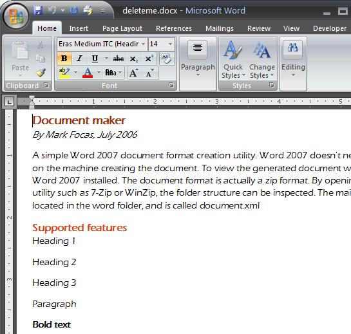Apply yellow text highlight color
The width and height of the screenshot is (351, 334).
click(x=64, y=73)
